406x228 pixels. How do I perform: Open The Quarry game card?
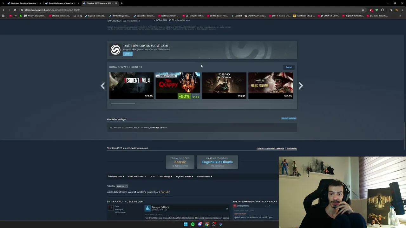pyautogui.click(x=178, y=85)
